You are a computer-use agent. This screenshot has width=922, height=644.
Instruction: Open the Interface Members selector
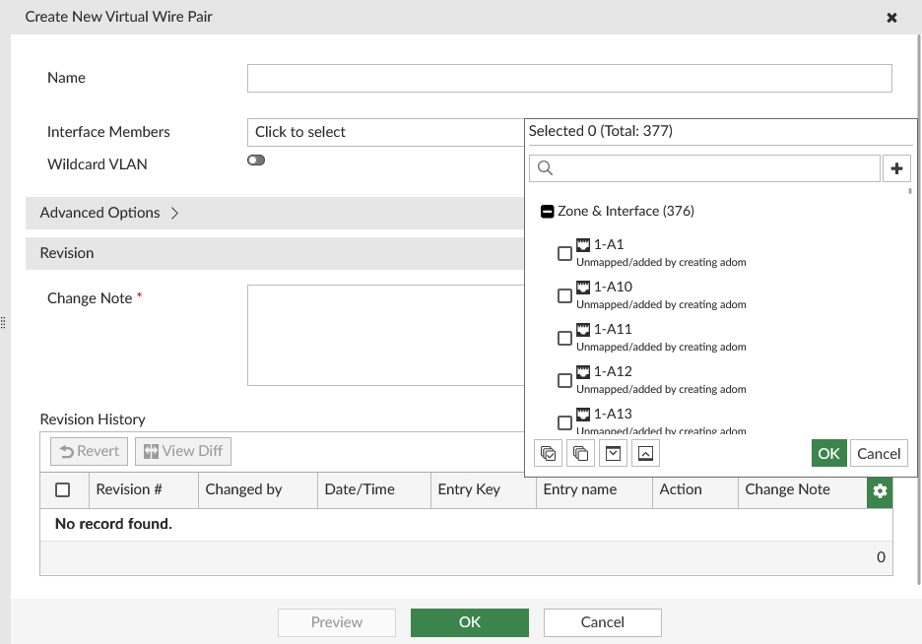(384, 132)
